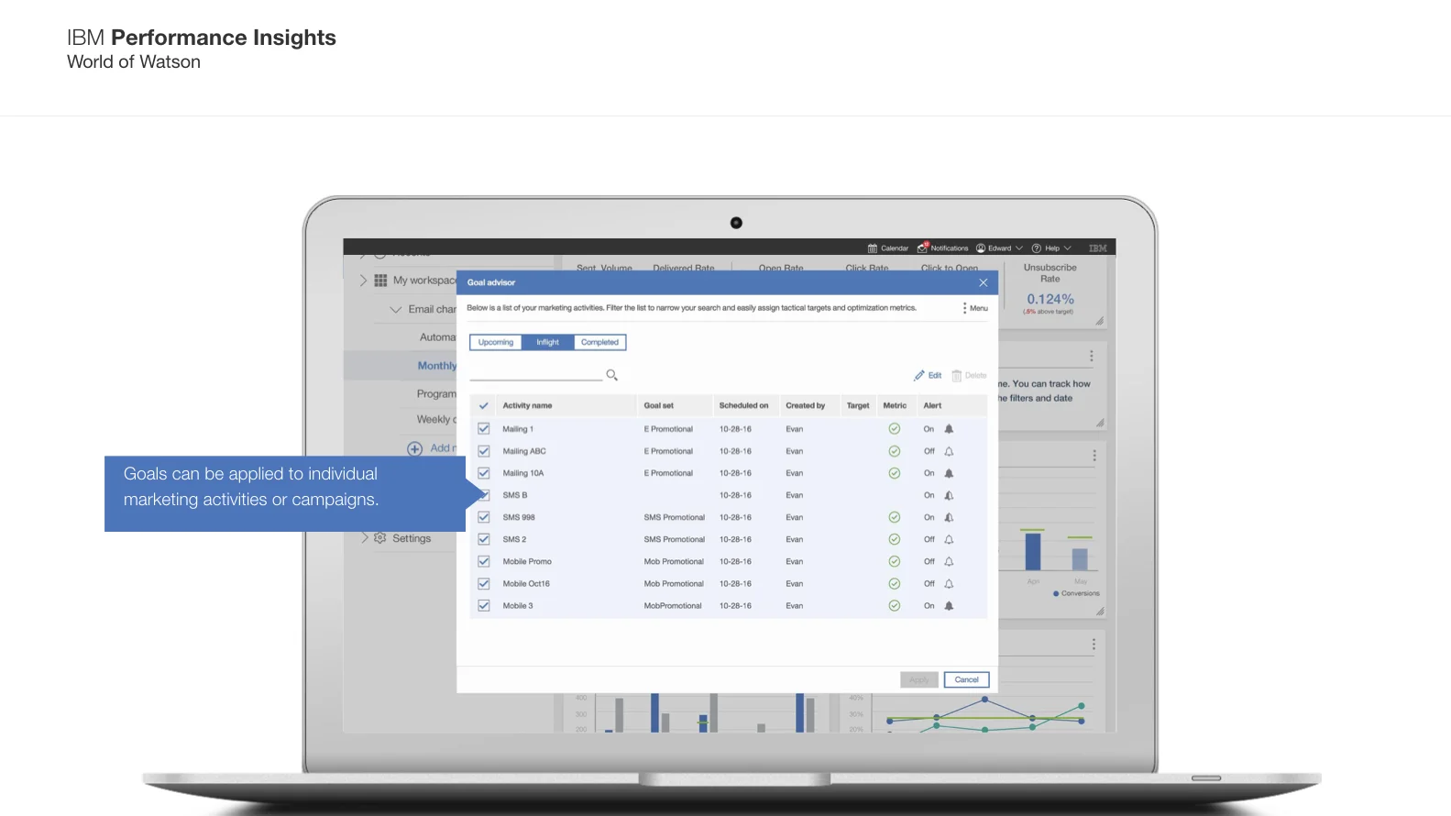Click the alert bell for Mailing 1
The image size is (1451, 816).
click(949, 429)
